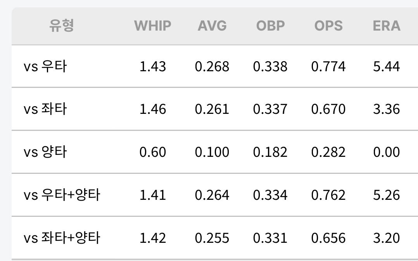Select the vs 양타 row label
This screenshot has width=418, height=261.
45,152
